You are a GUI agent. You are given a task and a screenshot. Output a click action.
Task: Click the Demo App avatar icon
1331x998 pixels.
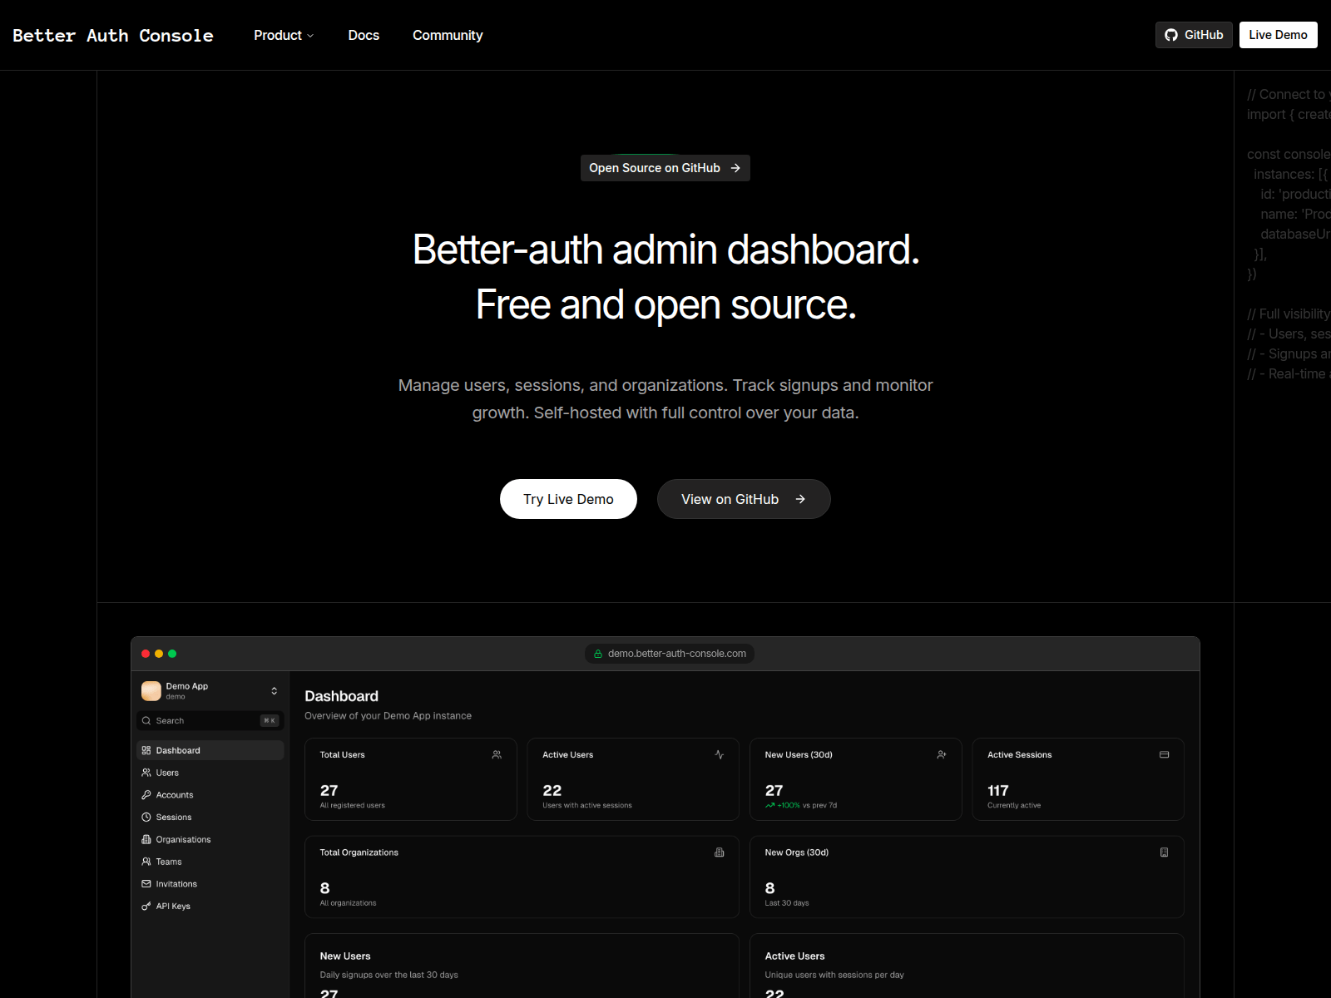[151, 691]
